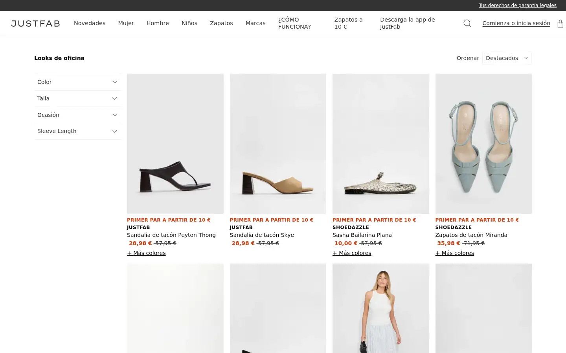Click Comienza o inicia sesión link
566x353 pixels.
516,23
